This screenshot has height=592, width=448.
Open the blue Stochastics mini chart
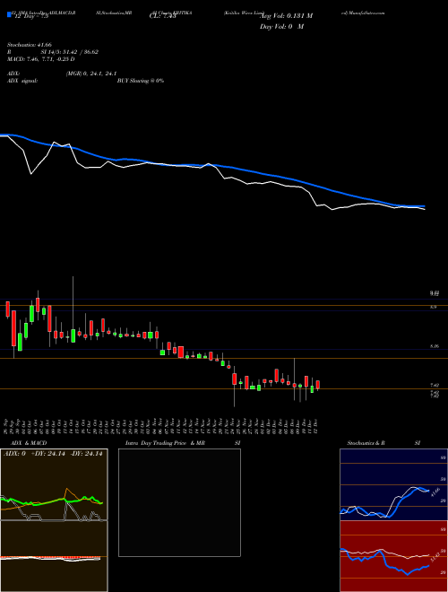(393, 484)
